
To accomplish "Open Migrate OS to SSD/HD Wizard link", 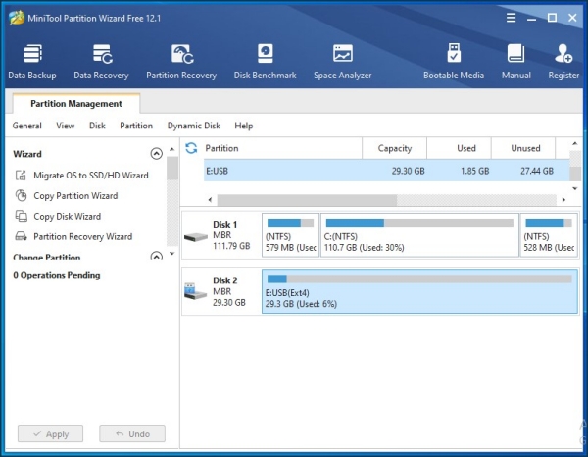I will pos(91,176).
